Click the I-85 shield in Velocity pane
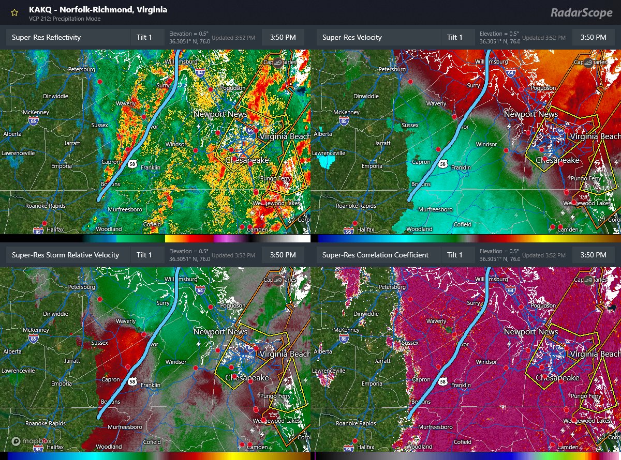The image size is (621, 460). [344, 121]
